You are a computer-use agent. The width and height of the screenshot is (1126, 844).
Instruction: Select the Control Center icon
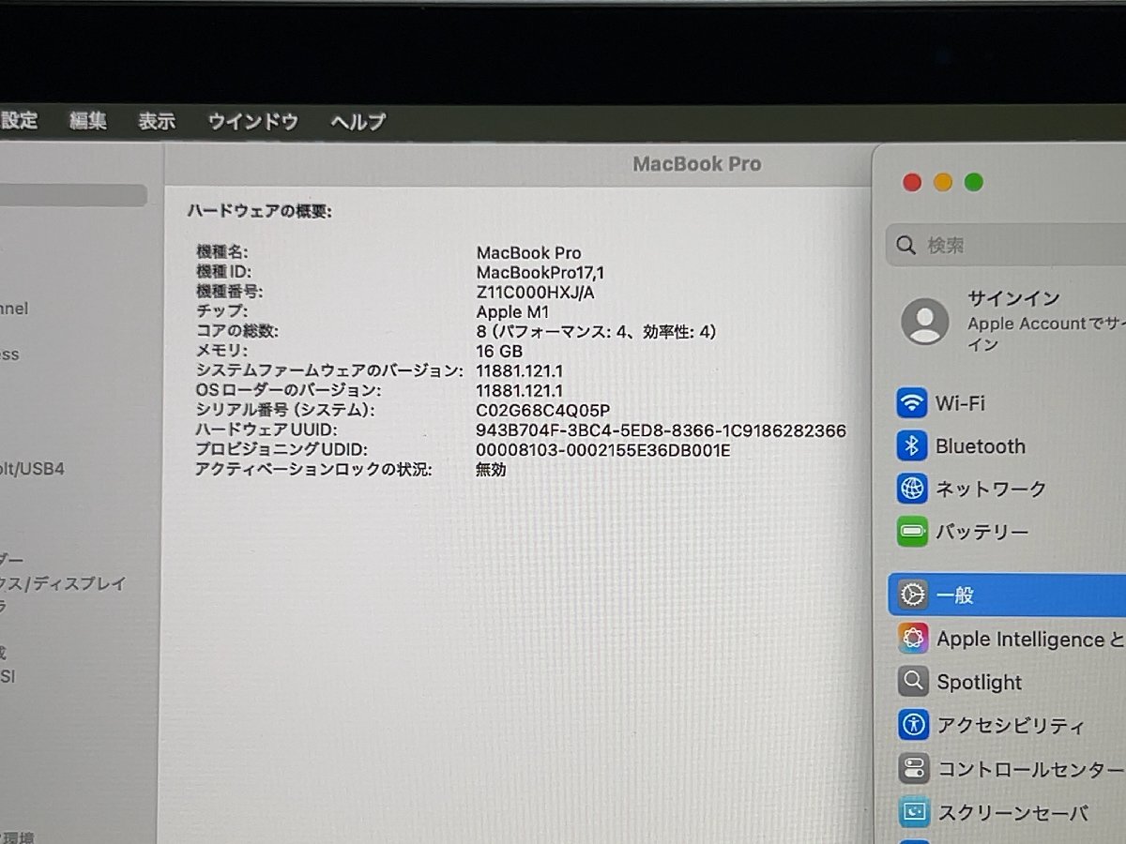[913, 769]
